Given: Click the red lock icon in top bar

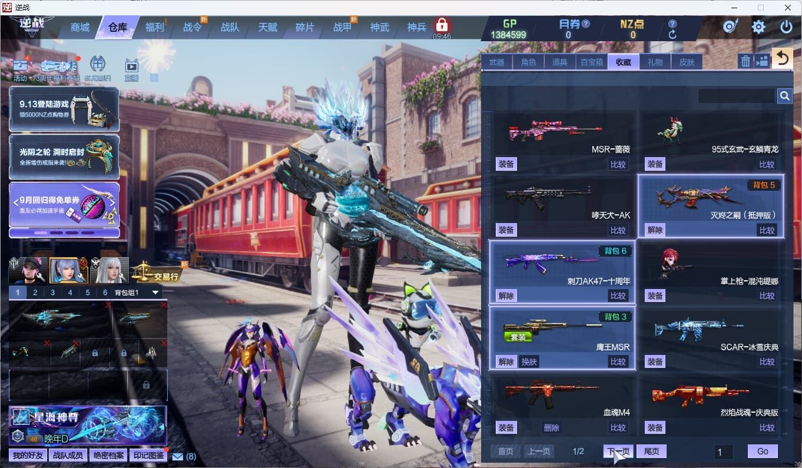Looking at the screenshot, I should (442, 25).
